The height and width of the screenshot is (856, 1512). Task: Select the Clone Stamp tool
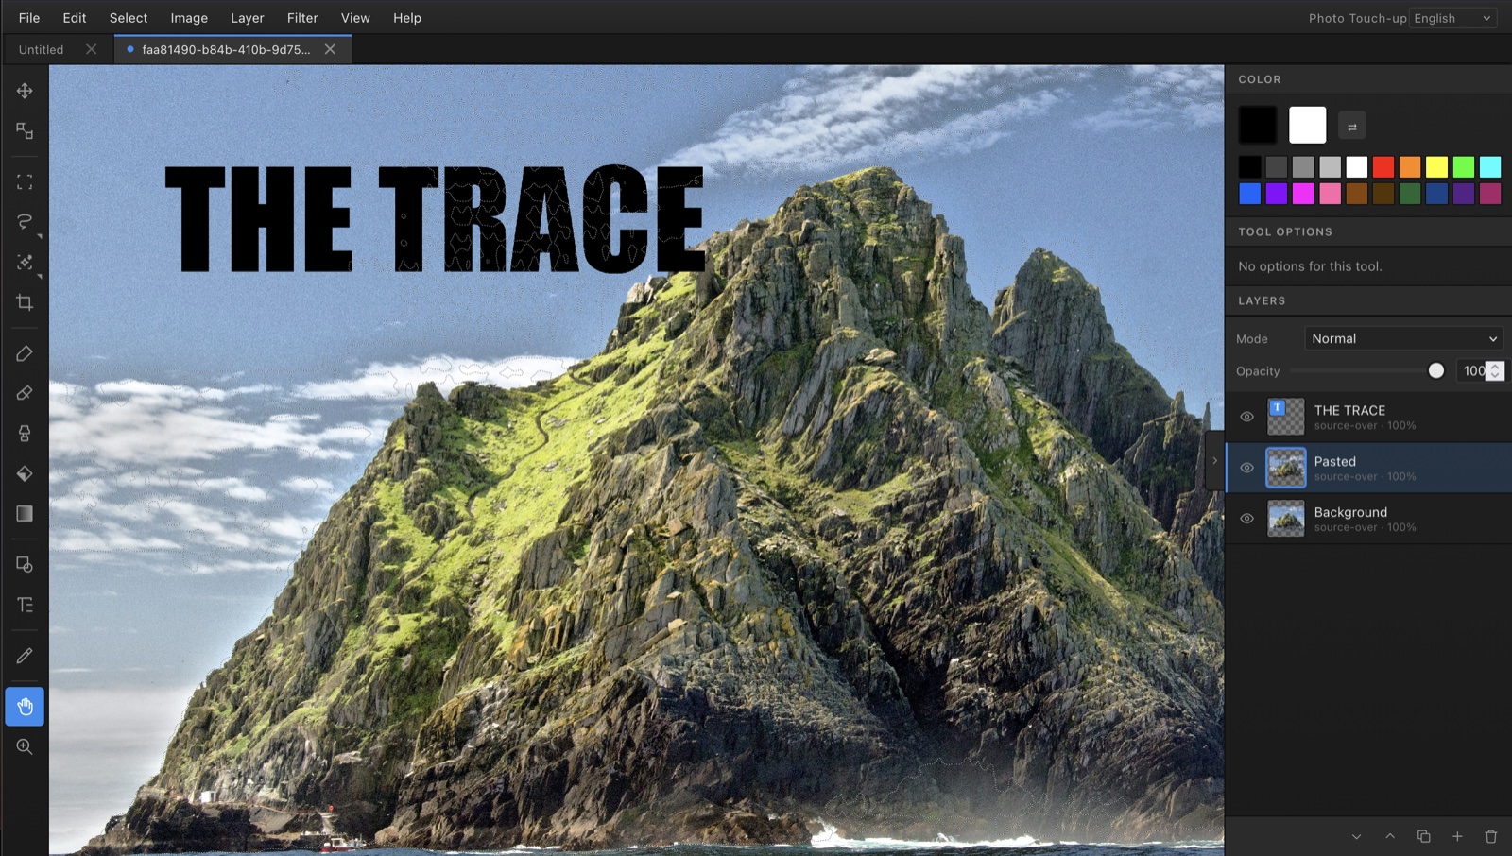(25, 434)
